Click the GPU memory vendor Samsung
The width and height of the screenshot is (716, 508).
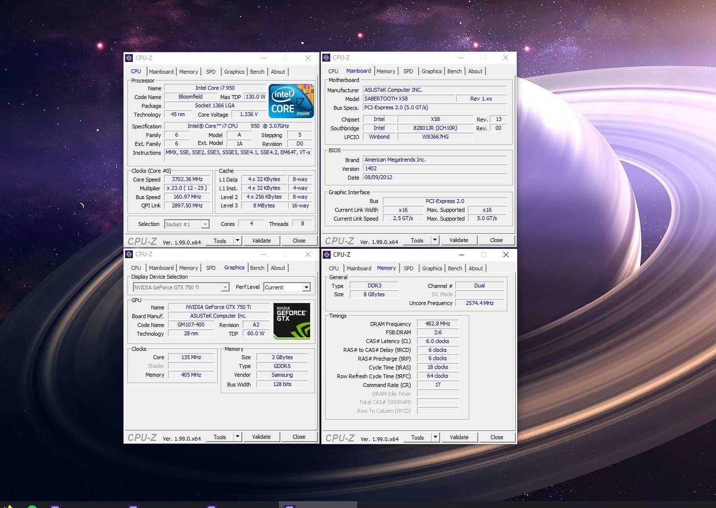coord(282,375)
